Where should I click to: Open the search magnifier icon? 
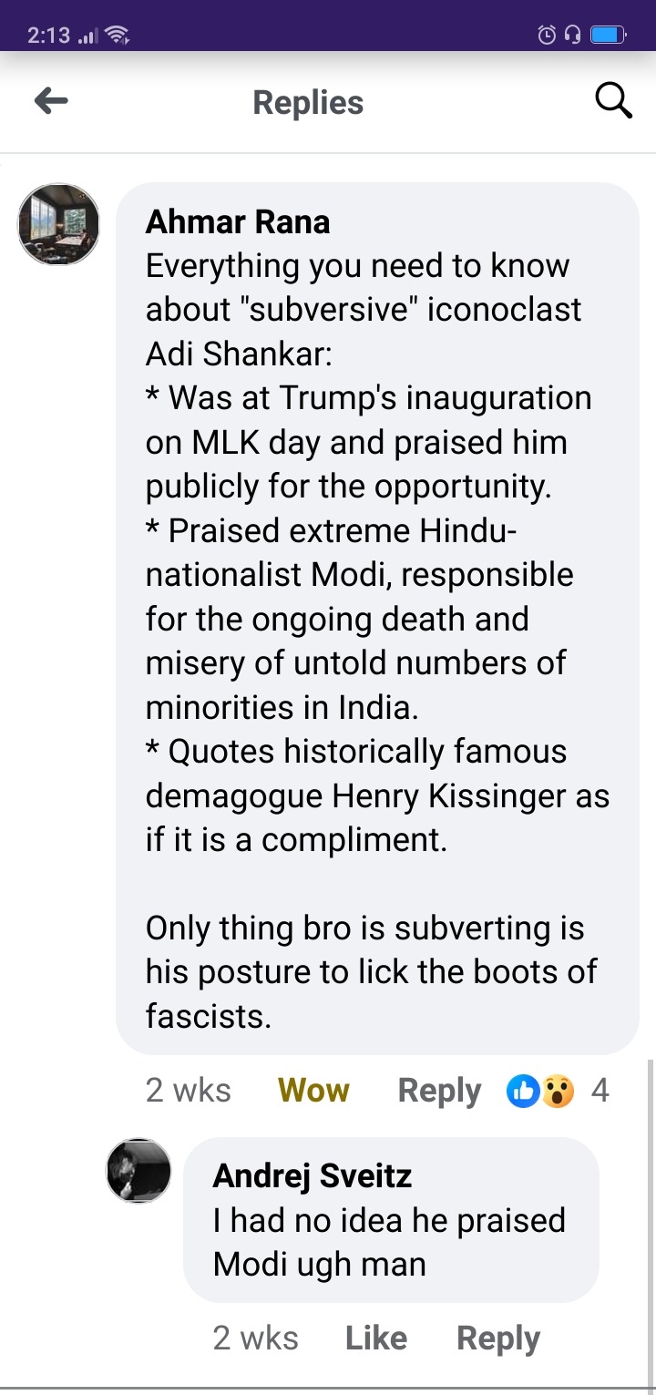coord(613,101)
